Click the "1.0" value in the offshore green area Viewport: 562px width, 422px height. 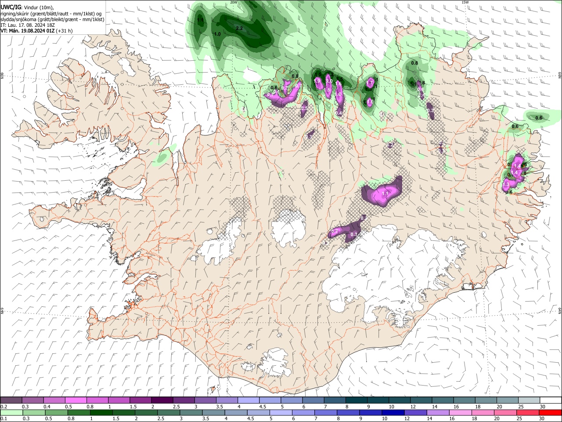(217, 34)
